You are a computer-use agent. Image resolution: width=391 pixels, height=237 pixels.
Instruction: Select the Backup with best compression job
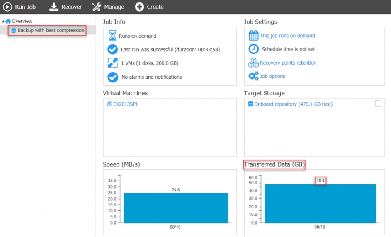pyautogui.click(x=51, y=30)
